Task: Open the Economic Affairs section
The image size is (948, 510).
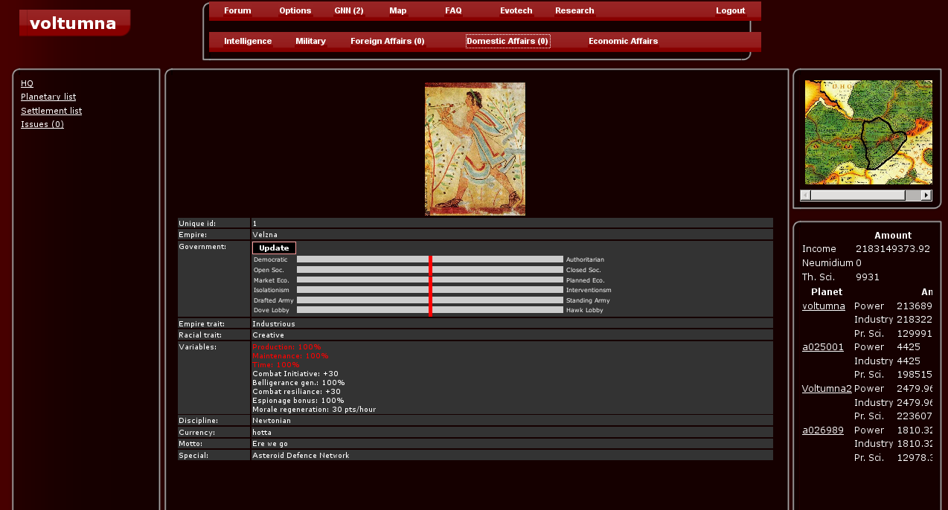Action: [623, 41]
